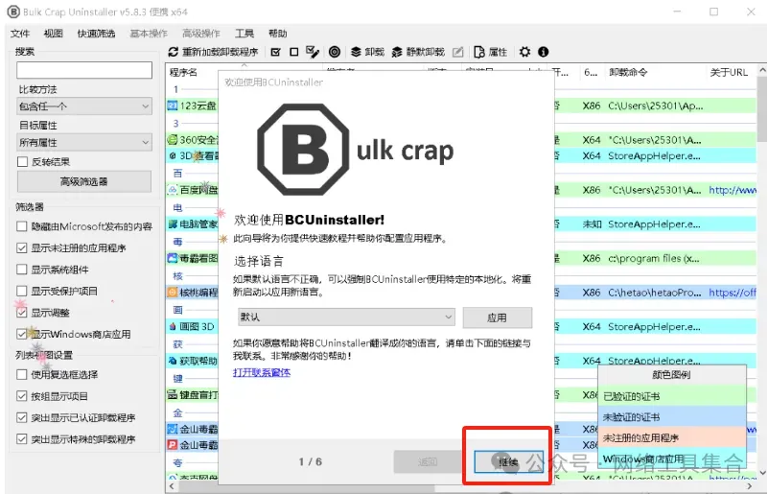Click the 毒霸看图 row icon
768x494 pixels.
click(x=173, y=258)
